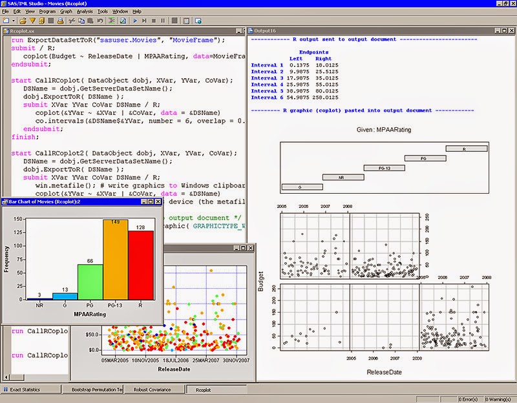
Task: Switch to the Bootstrap Permutation Te tab
Action: point(93,389)
